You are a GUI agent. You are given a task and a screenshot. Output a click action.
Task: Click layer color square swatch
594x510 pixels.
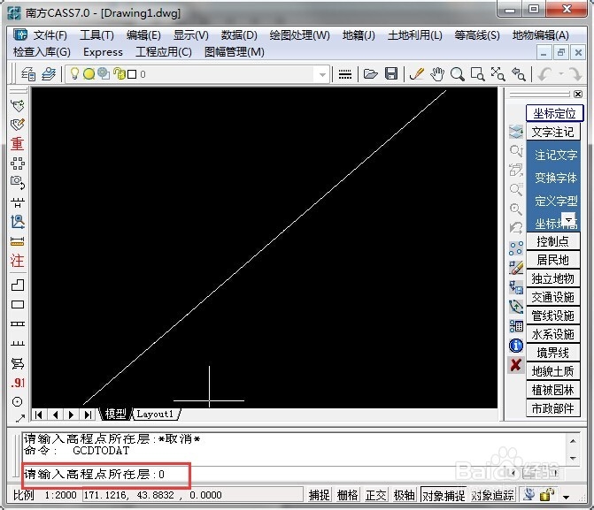pyautogui.click(x=132, y=74)
